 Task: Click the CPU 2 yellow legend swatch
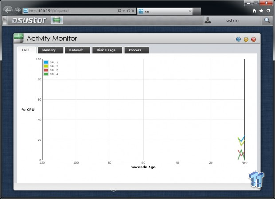tap(46, 66)
